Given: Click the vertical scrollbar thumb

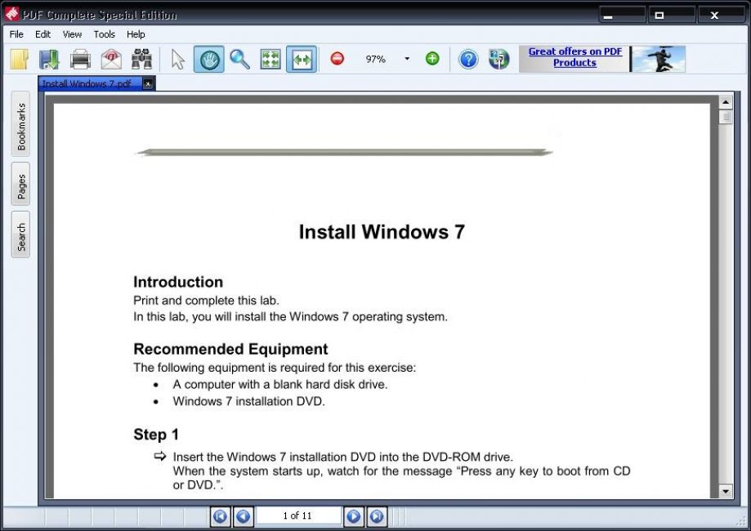Looking at the screenshot, I should (726, 117).
